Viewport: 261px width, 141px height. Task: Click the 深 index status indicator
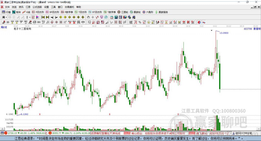[50, 133]
